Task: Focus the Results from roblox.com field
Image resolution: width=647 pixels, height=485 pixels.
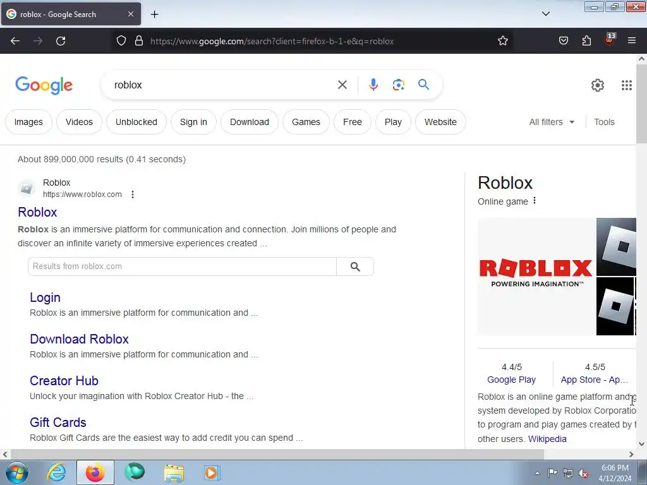Action: click(182, 266)
